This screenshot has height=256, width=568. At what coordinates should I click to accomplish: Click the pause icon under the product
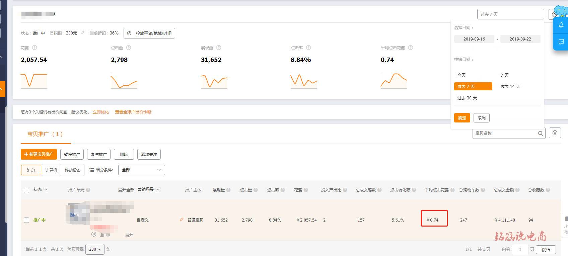94,234
